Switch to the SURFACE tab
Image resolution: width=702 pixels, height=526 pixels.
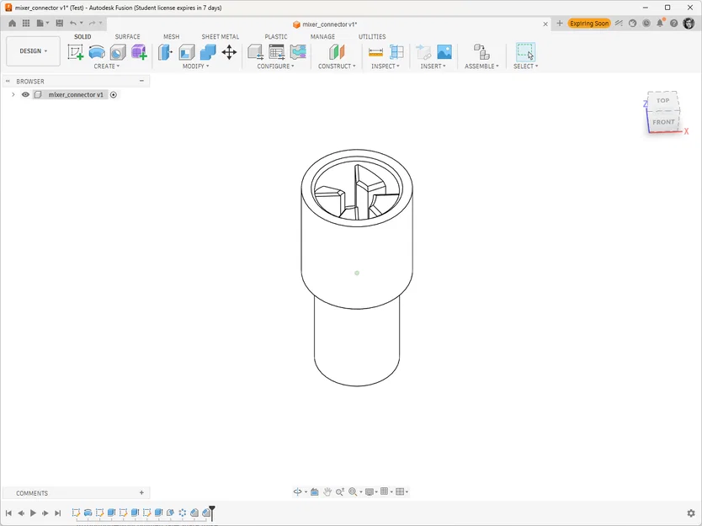128,37
